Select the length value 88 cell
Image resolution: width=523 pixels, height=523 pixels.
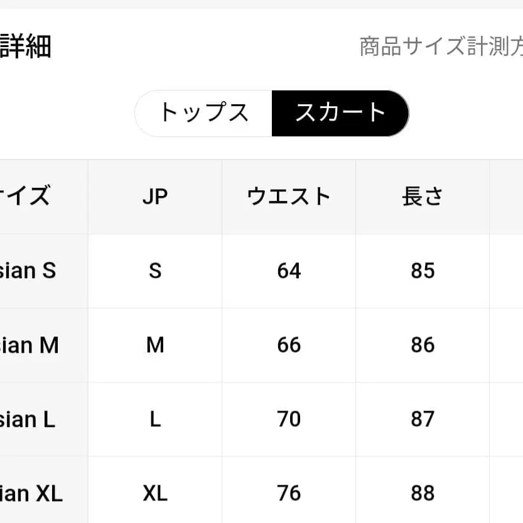423,493
